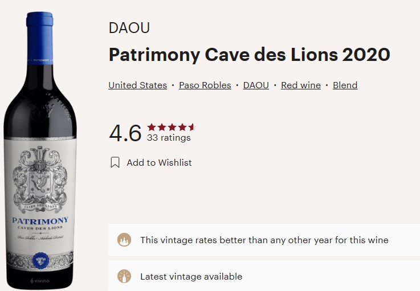Click the half-filled fifth rating star
This screenshot has width=420, height=291.
pos(191,127)
